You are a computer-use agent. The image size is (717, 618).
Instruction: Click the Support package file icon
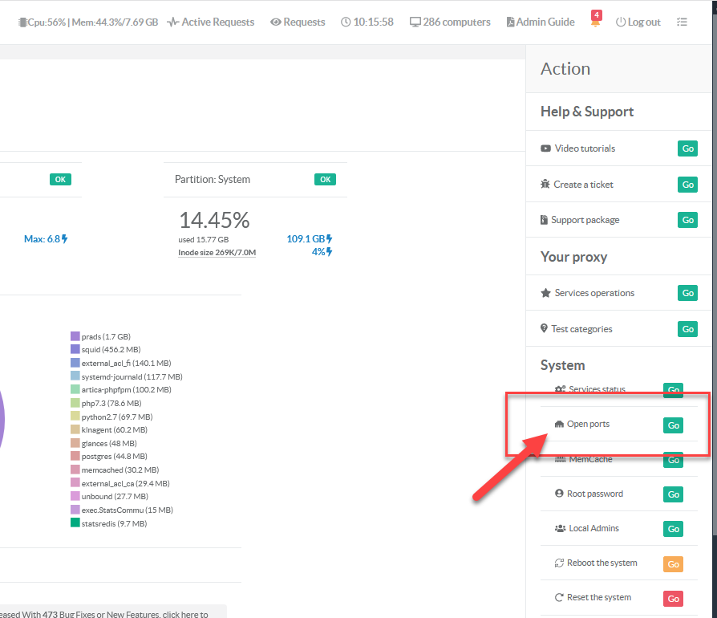545,220
